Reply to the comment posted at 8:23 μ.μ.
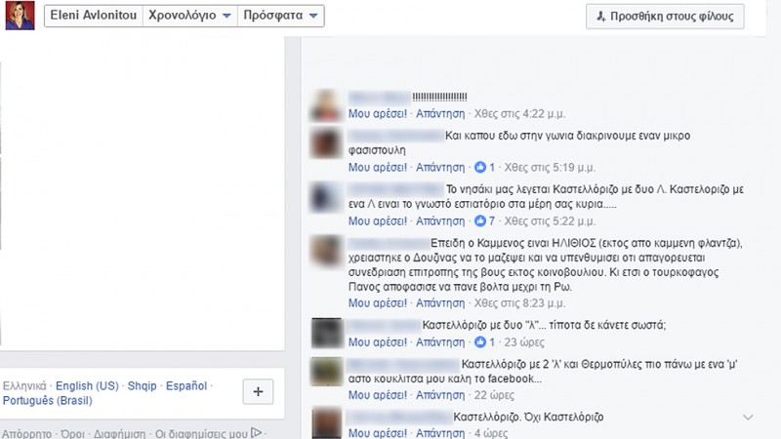Image resolution: width=781 pixels, height=439 pixels. pyautogui.click(x=440, y=303)
